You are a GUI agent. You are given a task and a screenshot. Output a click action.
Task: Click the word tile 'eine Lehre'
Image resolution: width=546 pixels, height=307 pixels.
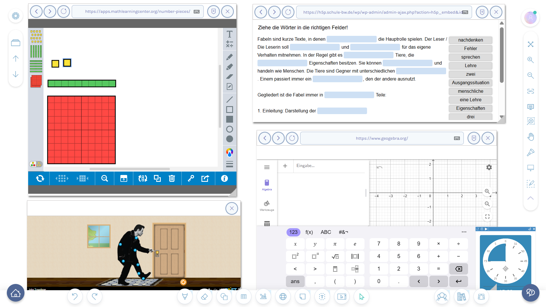tap(471, 100)
